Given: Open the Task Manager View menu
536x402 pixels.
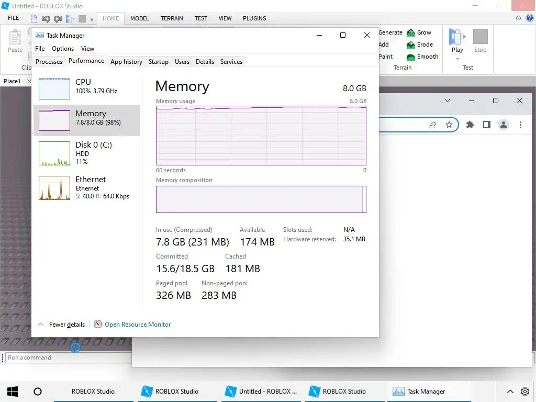Looking at the screenshot, I should tap(87, 49).
